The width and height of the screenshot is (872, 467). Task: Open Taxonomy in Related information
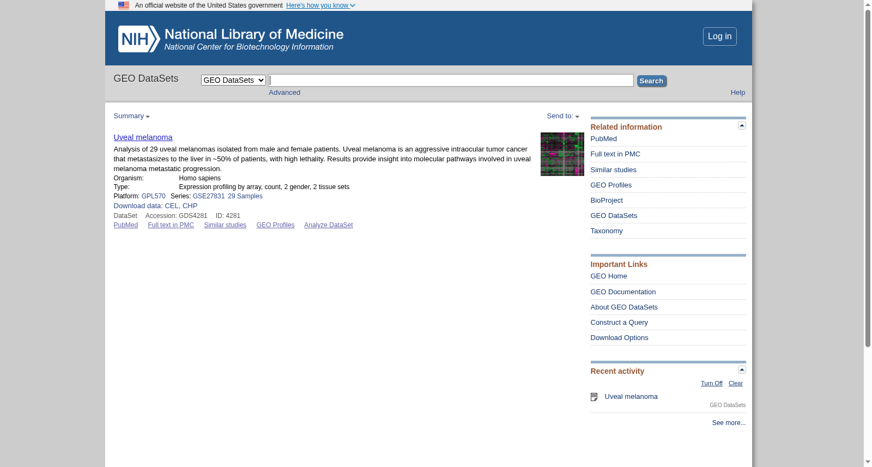[606, 231]
